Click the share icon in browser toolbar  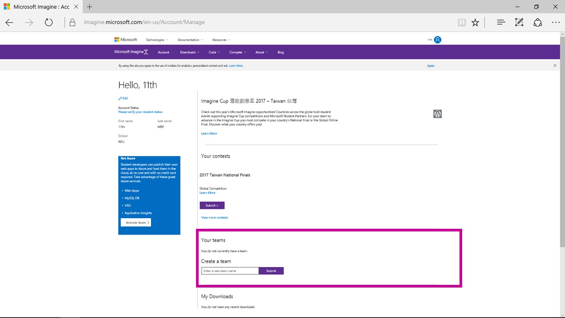[x=538, y=23]
